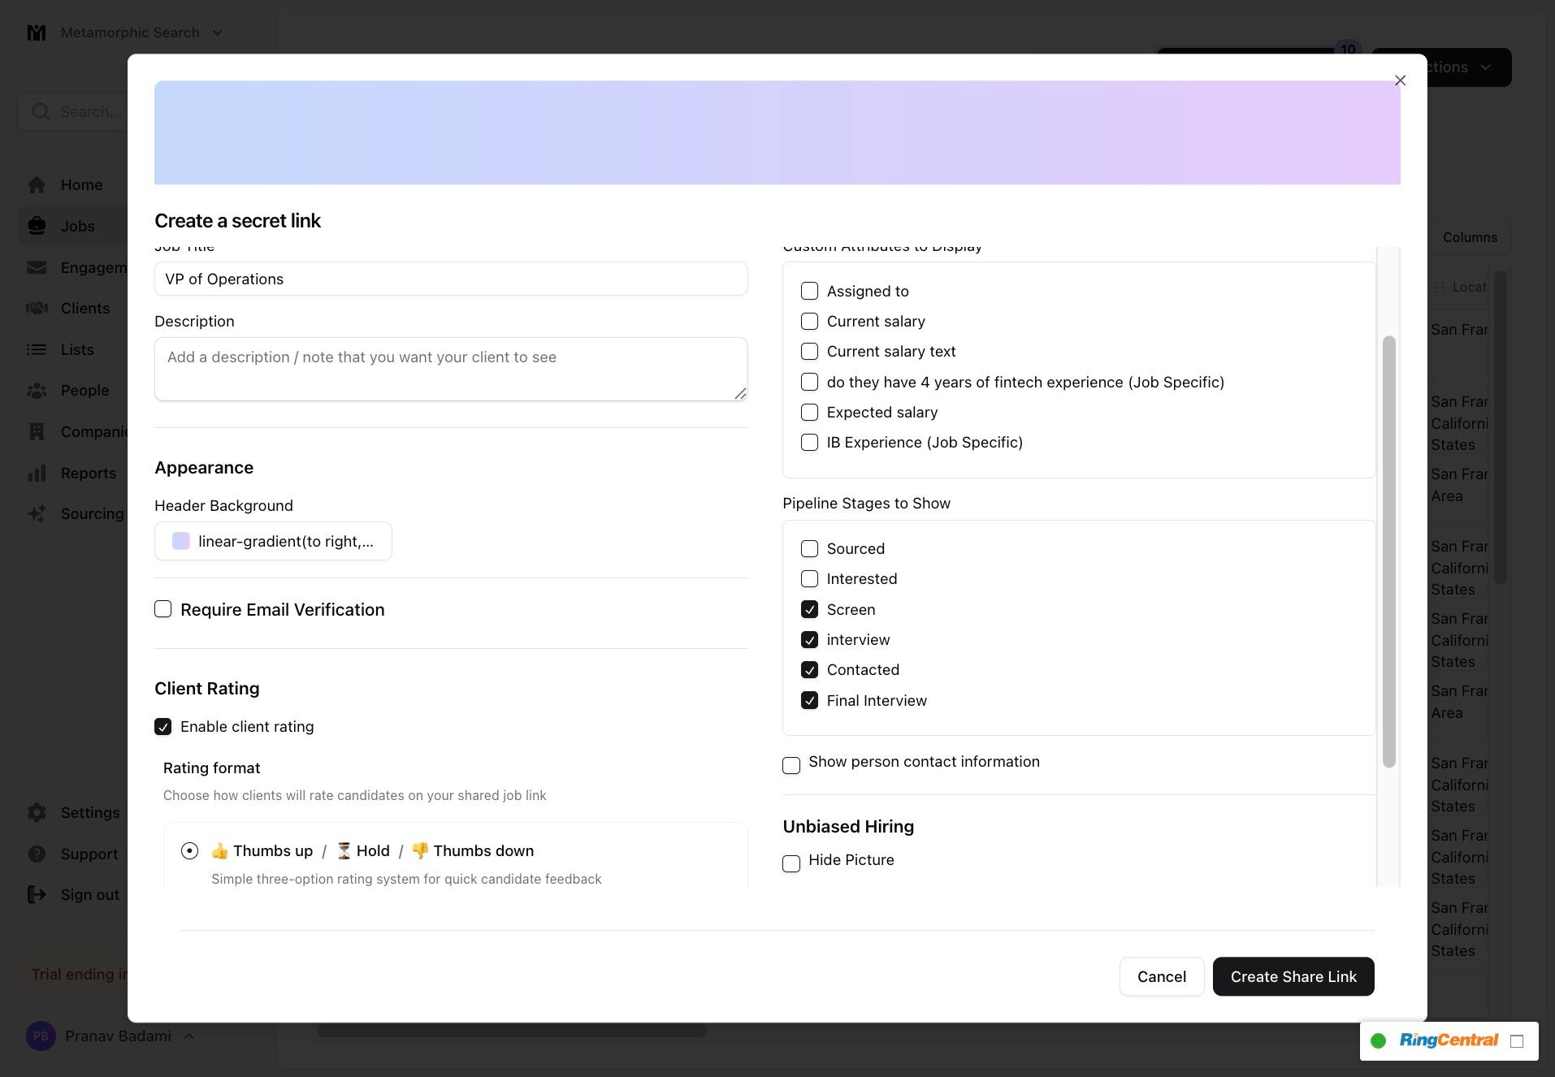Uncheck the Screen pipeline stage
The width and height of the screenshot is (1555, 1077).
809,609
